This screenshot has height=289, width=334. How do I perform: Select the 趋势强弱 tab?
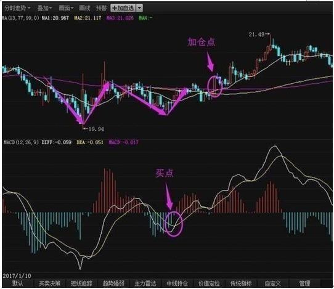pos(113,283)
